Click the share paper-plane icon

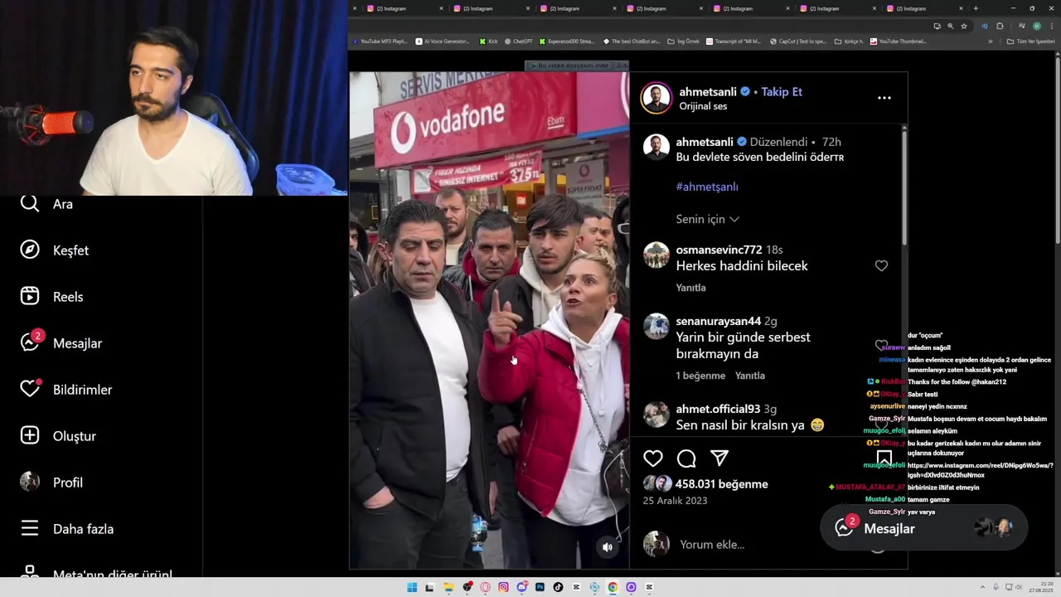719,459
